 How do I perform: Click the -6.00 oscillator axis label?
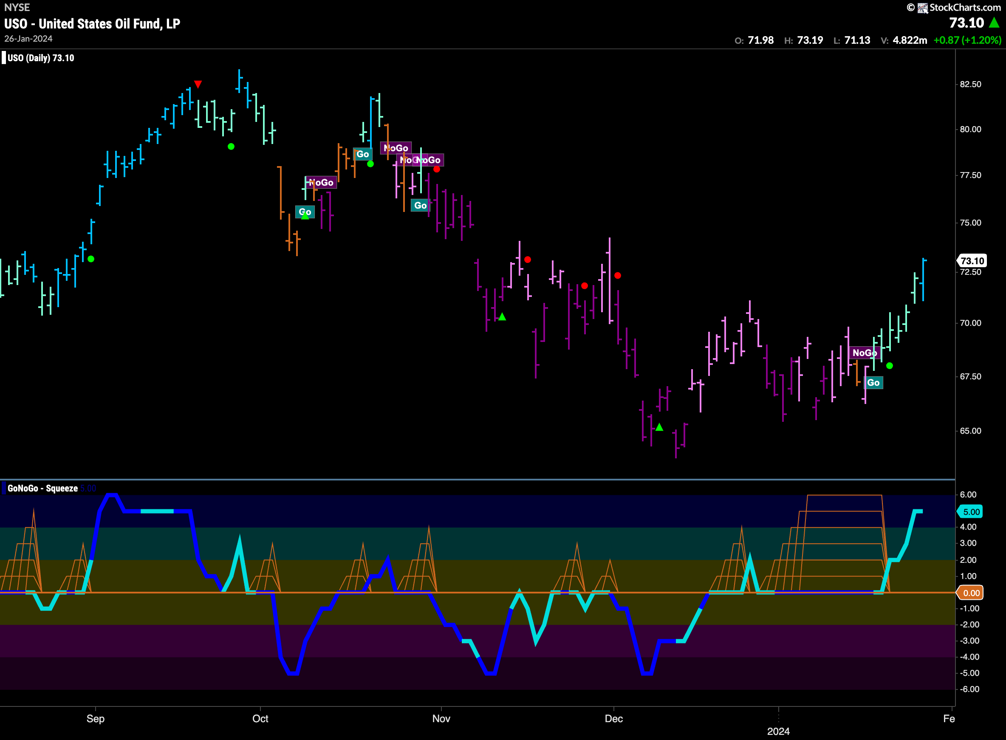pos(969,689)
